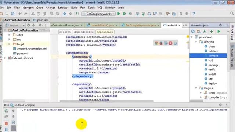Open the Analyze menu
The height and width of the screenshot is (132, 235).
click(51, 8)
